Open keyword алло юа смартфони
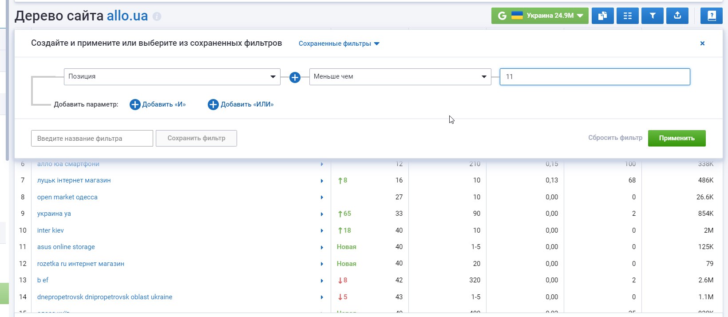This screenshot has width=728, height=317. point(68,164)
